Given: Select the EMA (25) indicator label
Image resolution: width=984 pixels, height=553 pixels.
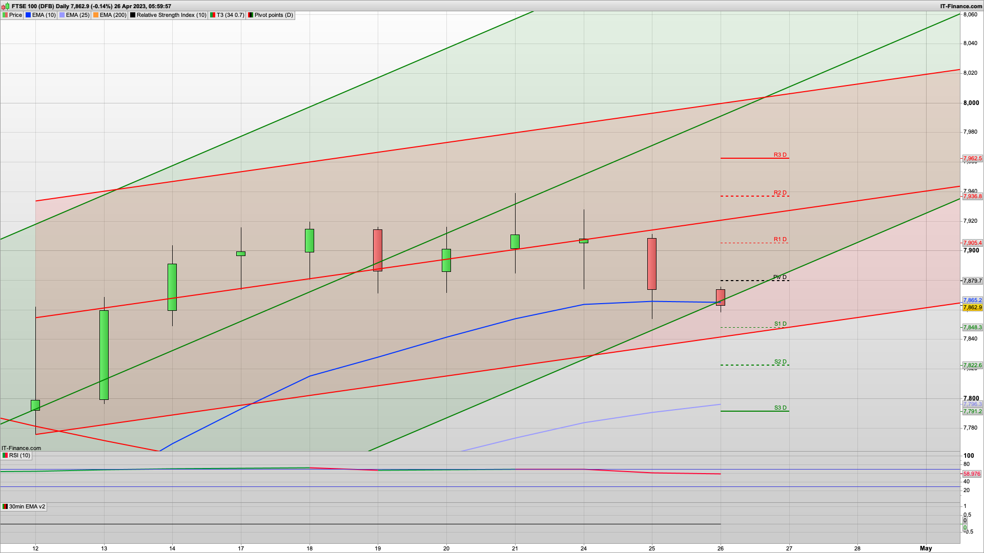Looking at the screenshot, I should [x=77, y=15].
